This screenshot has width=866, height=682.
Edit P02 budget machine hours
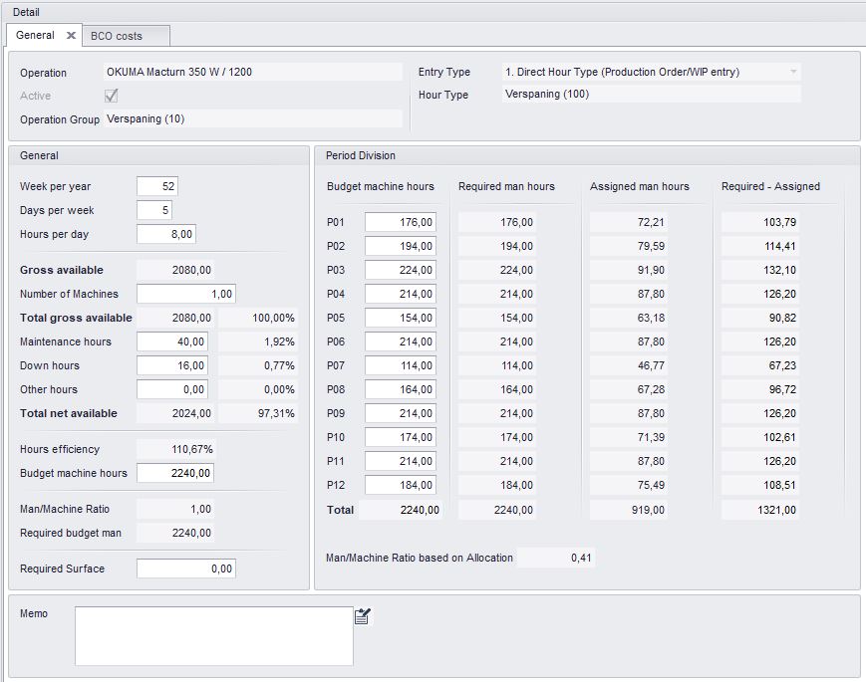(x=401, y=246)
